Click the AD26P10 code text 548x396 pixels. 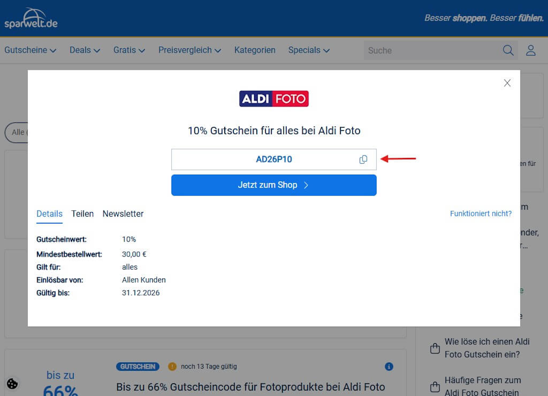(x=274, y=159)
